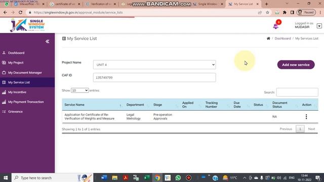The image size is (324, 182).
Task: Click the notification bell icon
Action: [276, 26]
